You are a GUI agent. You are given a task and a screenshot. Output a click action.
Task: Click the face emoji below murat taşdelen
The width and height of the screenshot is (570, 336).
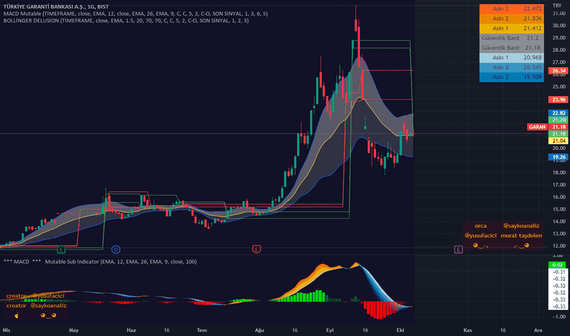pos(521,246)
